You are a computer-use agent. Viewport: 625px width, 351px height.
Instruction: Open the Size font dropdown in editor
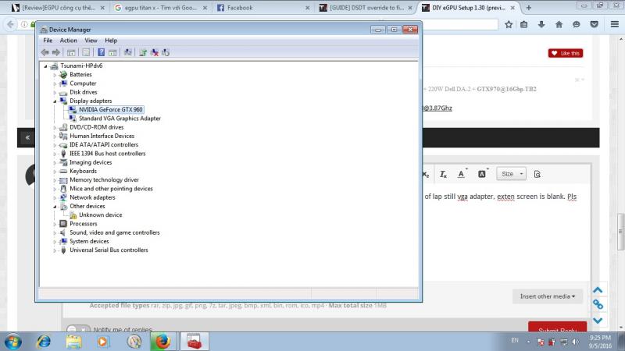click(512, 174)
